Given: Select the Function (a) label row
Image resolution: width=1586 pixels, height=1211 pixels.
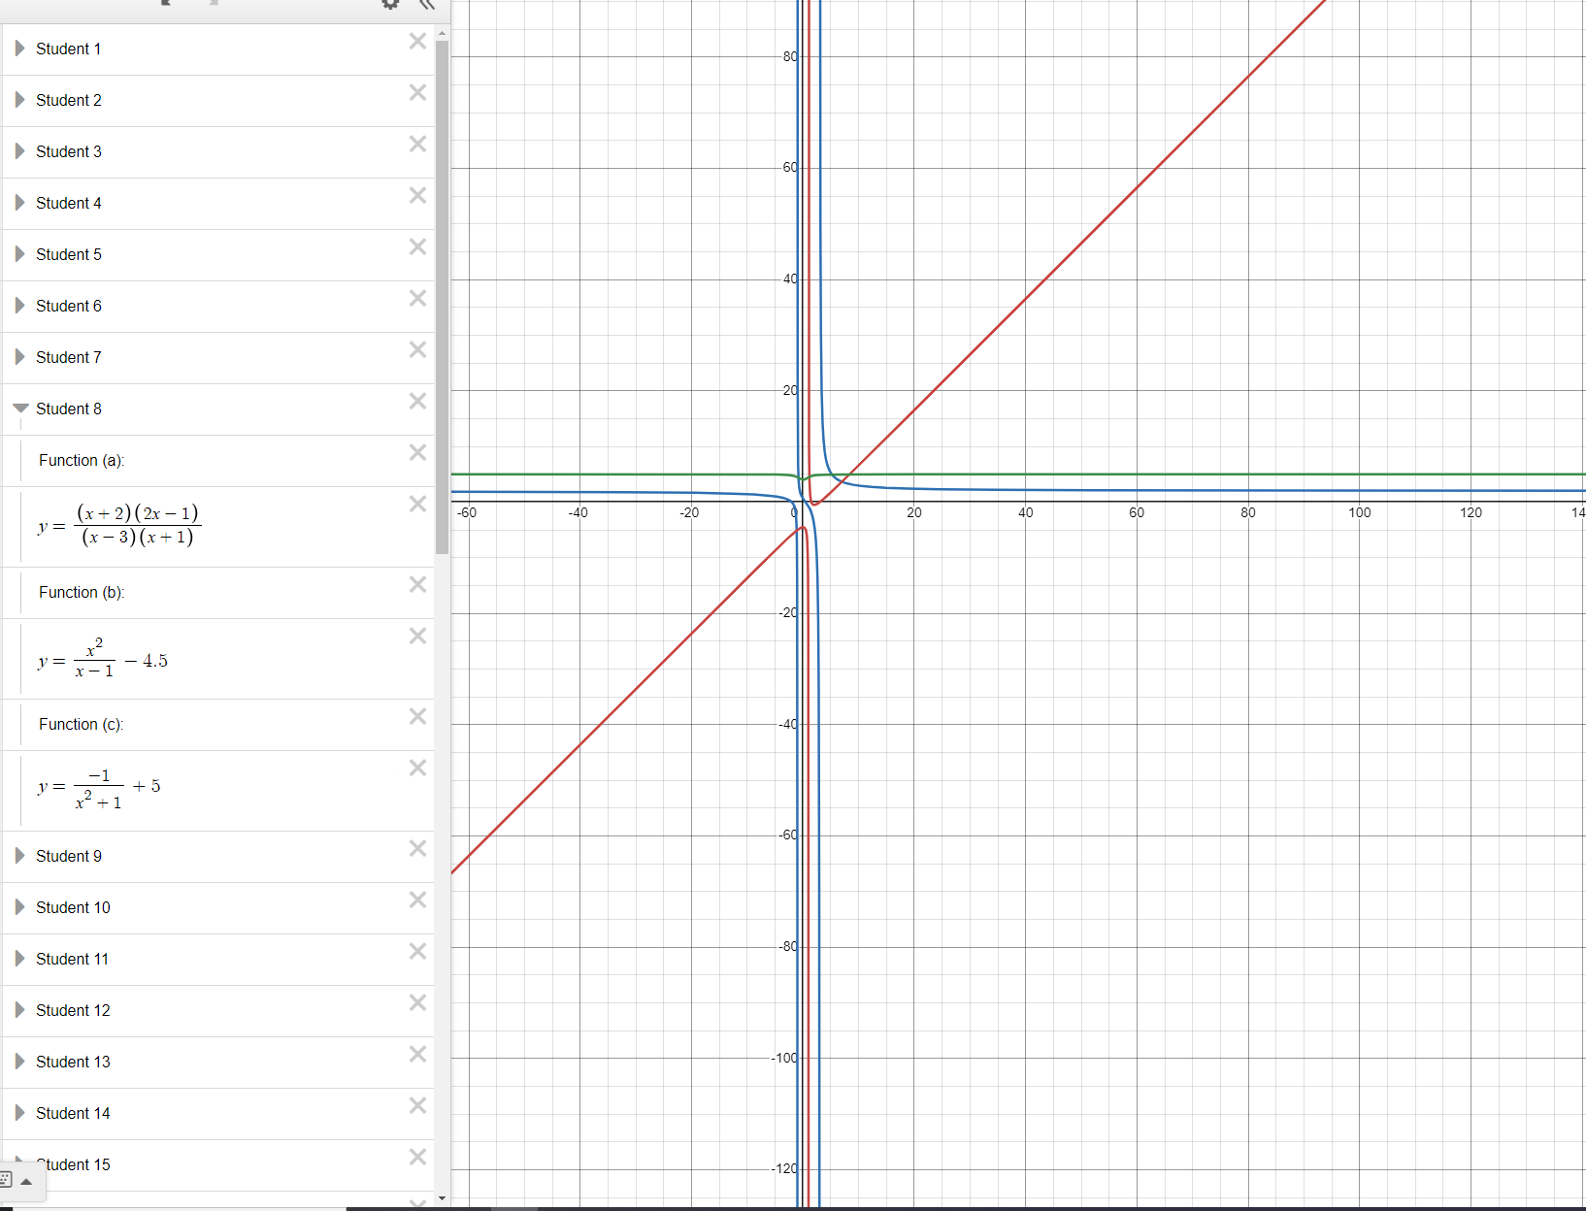Looking at the screenshot, I should coord(82,460).
